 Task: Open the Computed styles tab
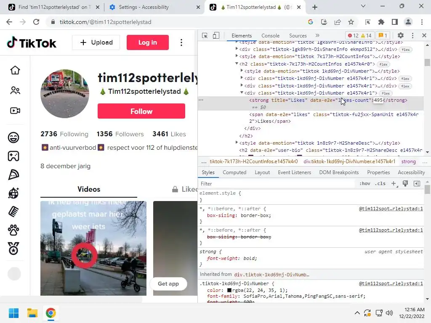click(x=234, y=172)
